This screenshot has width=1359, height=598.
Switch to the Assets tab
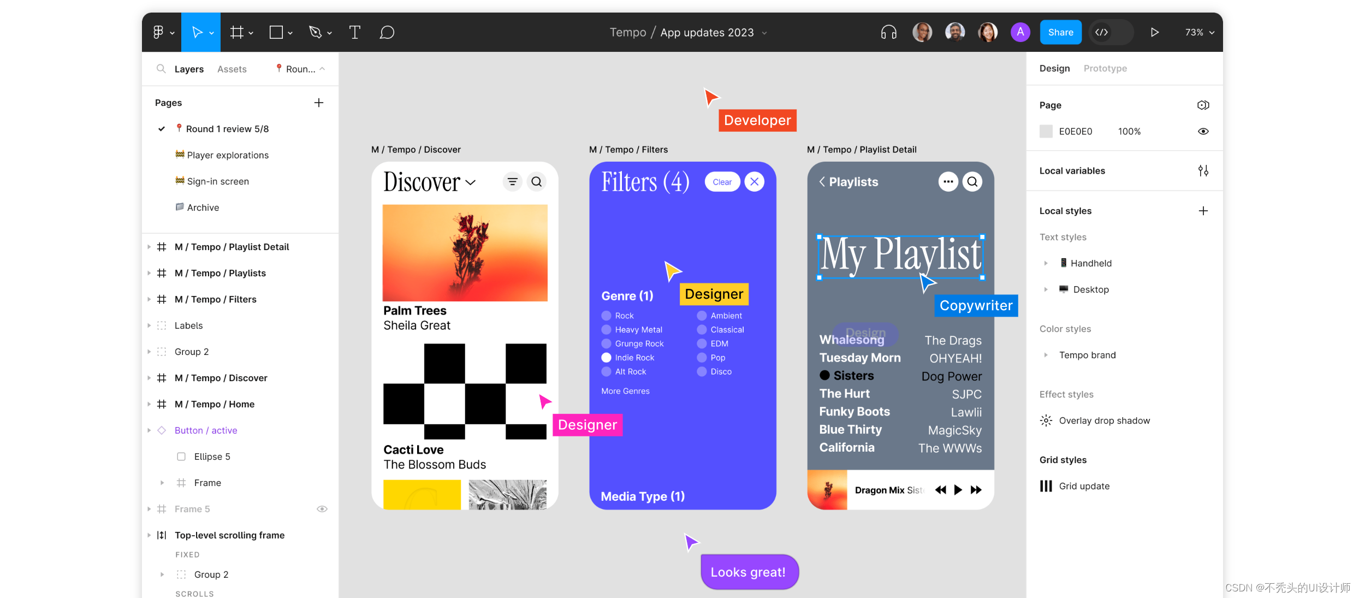point(232,69)
